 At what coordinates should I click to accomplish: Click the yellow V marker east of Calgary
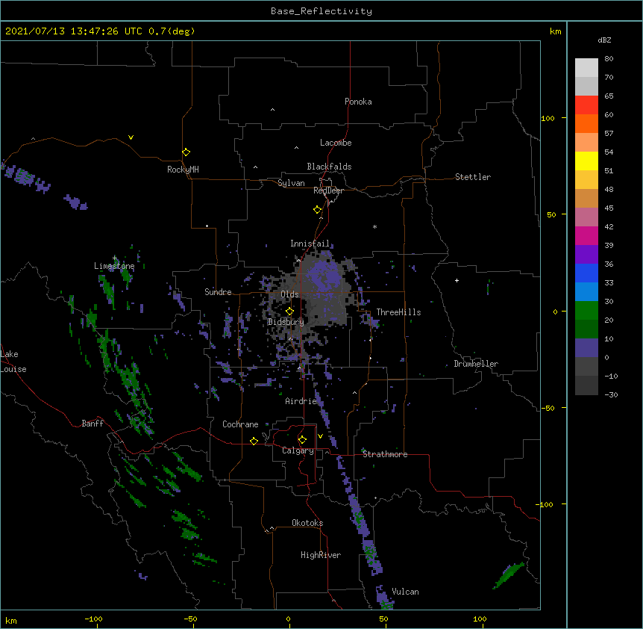pyautogui.click(x=320, y=436)
